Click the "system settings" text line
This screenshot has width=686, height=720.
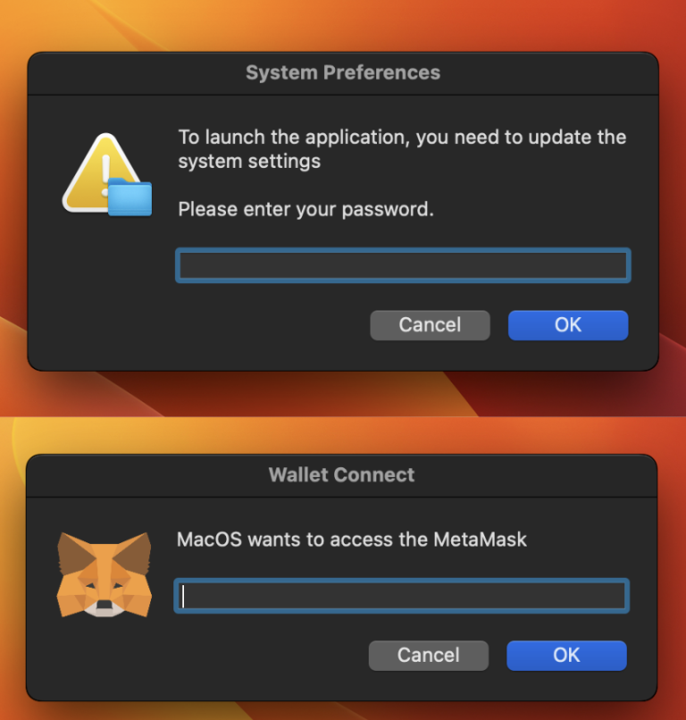coord(249,162)
